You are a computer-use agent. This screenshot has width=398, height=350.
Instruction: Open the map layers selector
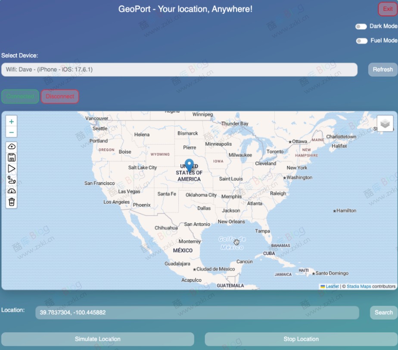coord(385,124)
